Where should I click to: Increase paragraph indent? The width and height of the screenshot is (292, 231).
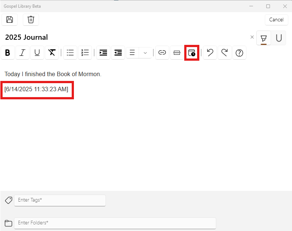[x=103, y=53]
